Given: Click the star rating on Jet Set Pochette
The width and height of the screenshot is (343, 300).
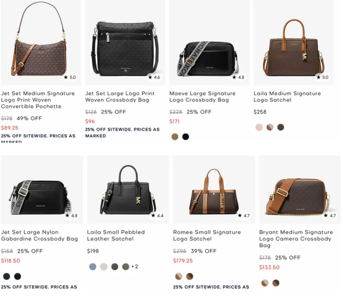Looking at the screenshot, I should (x=70, y=77).
